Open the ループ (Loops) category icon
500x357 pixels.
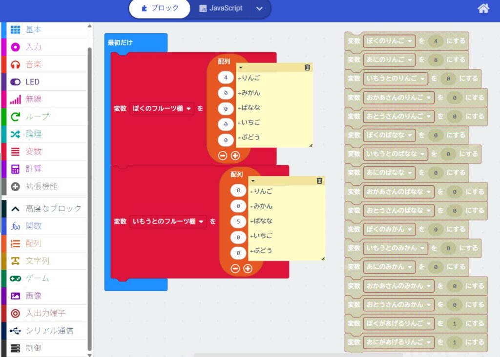coord(15,117)
